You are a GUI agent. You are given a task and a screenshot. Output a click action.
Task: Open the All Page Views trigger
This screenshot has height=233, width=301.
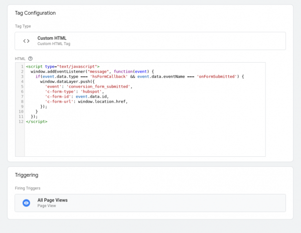pyautogui.click(x=150, y=203)
